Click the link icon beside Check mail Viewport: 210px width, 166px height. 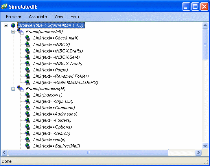[28, 38]
